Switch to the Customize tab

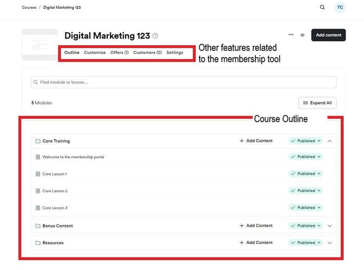[95, 52]
